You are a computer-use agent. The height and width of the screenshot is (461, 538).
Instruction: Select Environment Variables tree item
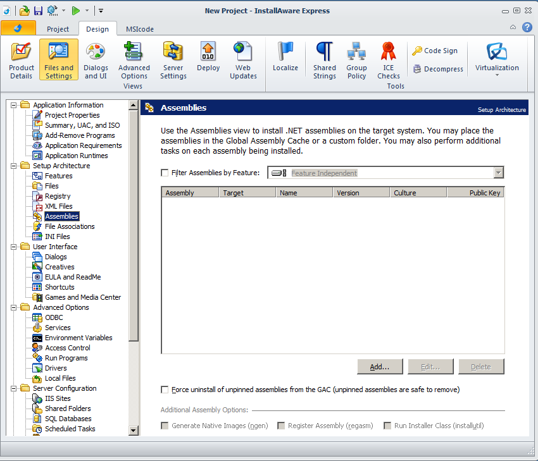pos(78,338)
